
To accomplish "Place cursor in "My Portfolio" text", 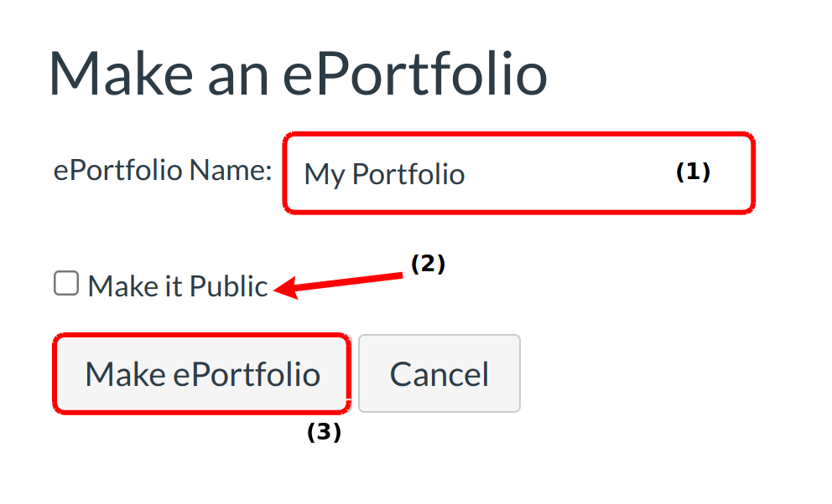I will point(383,174).
